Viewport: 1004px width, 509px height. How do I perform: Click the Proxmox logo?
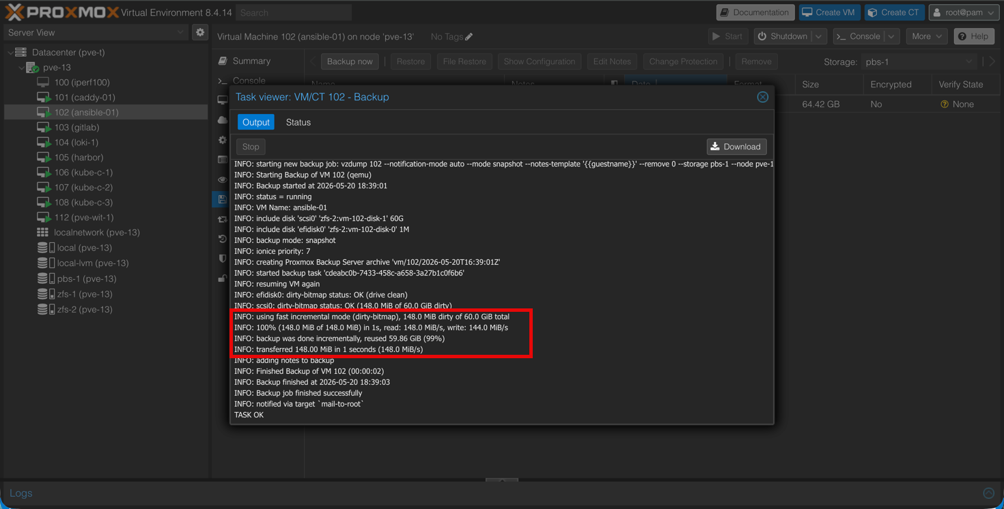click(61, 12)
